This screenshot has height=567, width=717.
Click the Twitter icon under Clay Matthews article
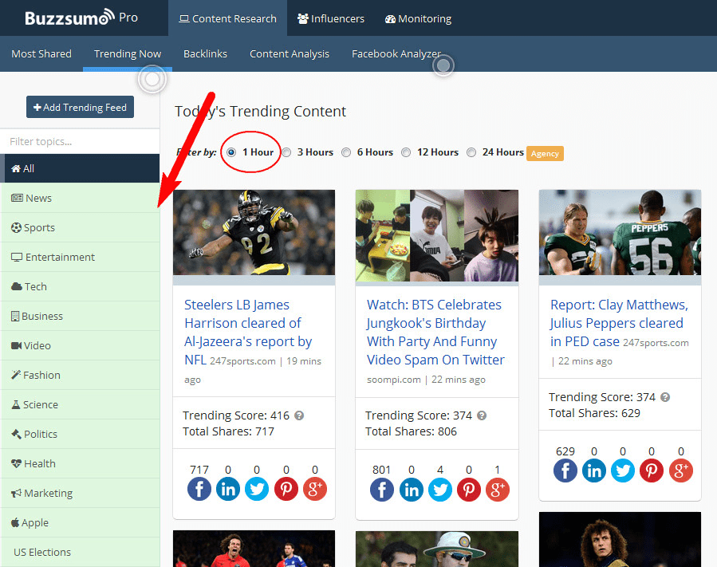pos(623,471)
